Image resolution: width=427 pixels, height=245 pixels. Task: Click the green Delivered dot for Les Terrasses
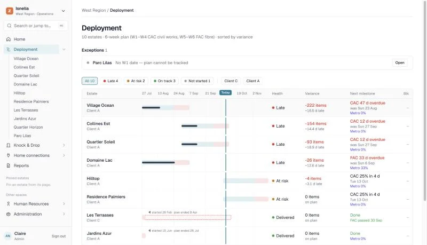[273, 217]
